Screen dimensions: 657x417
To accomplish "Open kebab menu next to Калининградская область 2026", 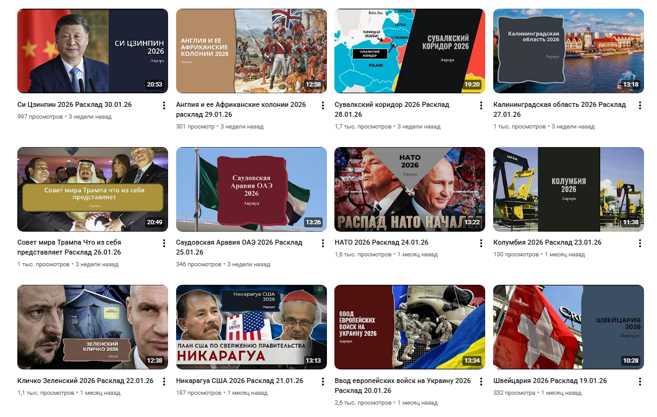I will pyautogui.click(x=640, y=106).
